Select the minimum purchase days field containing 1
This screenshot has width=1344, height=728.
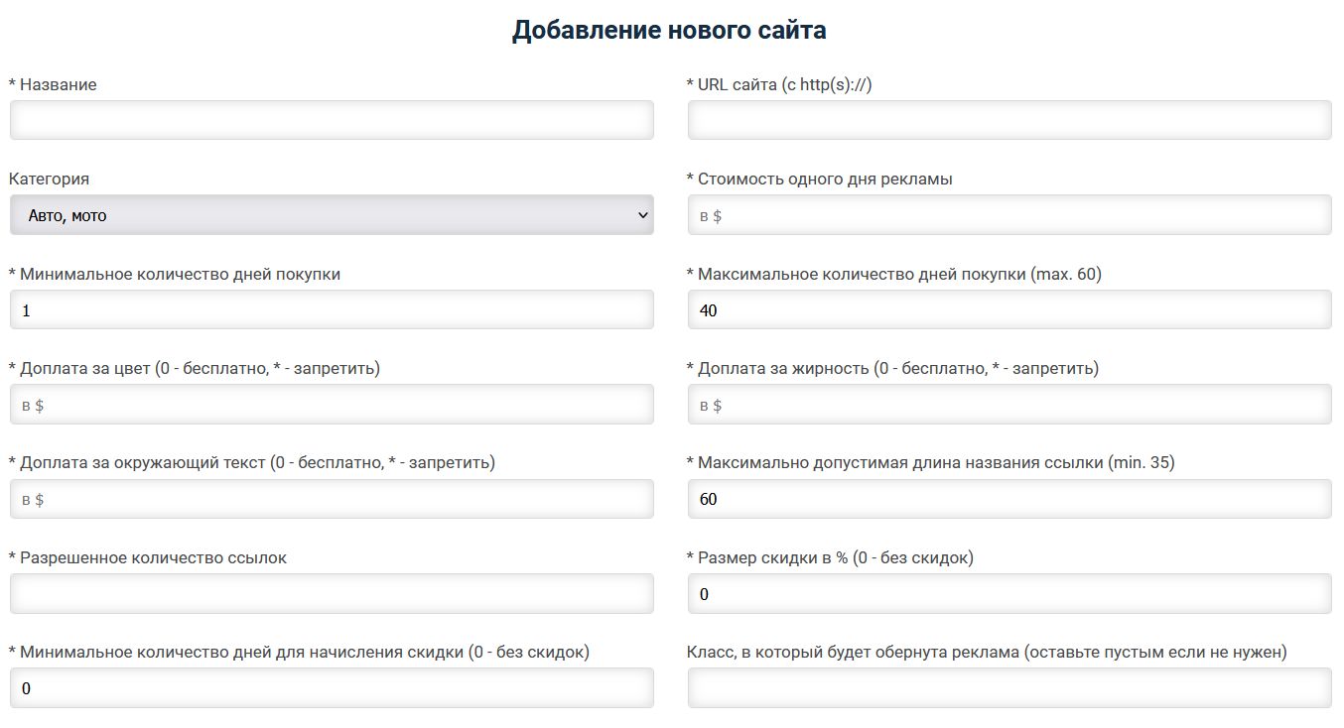tap(332, 310)
